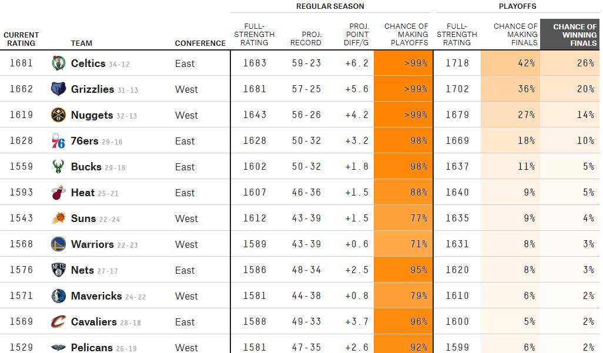
Task: Click the Warriors bridge logo
Action: [x=58, y=244]
